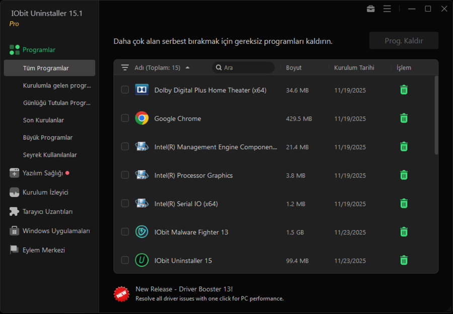Click the trash icon next to IObit Malware Fighter 13
The width and height of the screenshot is (453, 314).
tap(404, 232)
